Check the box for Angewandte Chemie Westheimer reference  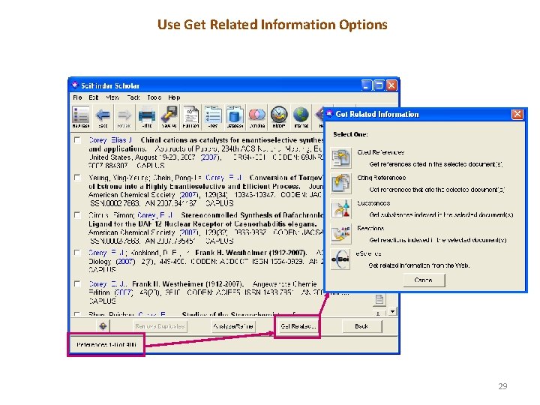click(x=77, y=284)
